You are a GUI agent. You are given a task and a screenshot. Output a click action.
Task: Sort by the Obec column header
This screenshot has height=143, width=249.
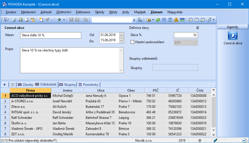131,90
